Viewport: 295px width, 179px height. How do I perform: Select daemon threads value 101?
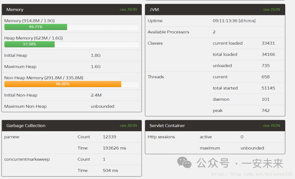coord(265,99)
